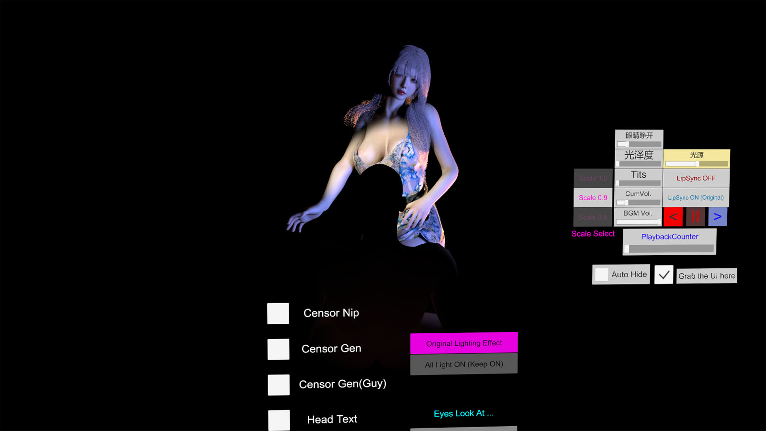Image resolution: width=766 pixels, height=431 pixels.
Task: Choose the Scale 0.8 option
Action: (593, 217)
